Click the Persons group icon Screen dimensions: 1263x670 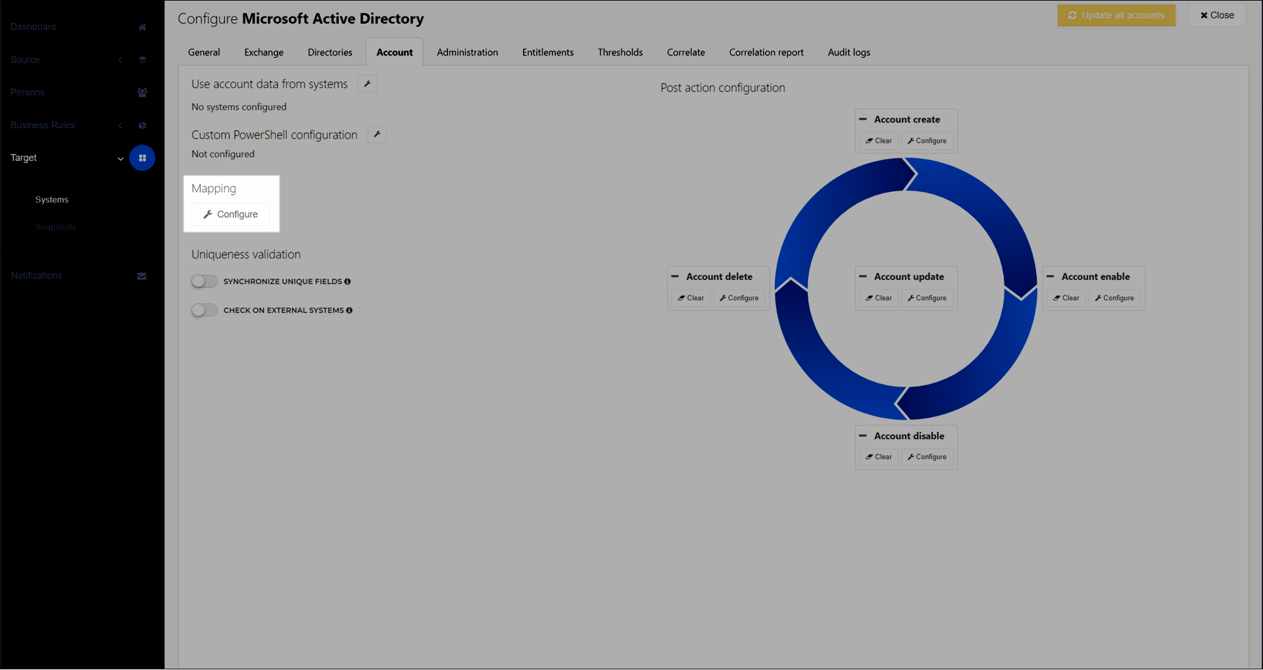coord(142,93)
